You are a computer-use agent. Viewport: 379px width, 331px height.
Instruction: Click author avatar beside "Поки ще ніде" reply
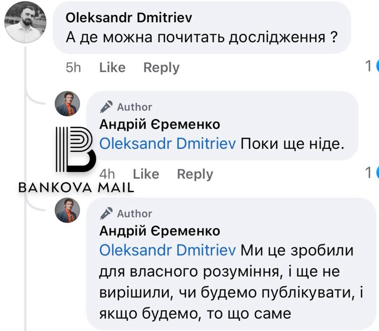(x=68, y=103)
